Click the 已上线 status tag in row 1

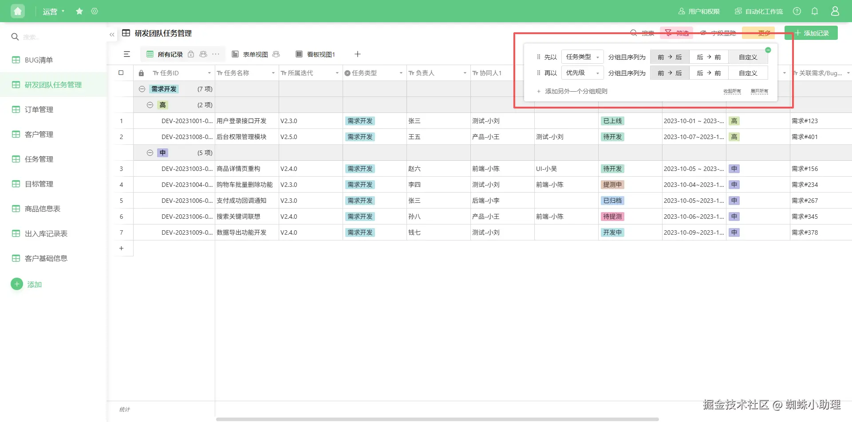[612, 121]
